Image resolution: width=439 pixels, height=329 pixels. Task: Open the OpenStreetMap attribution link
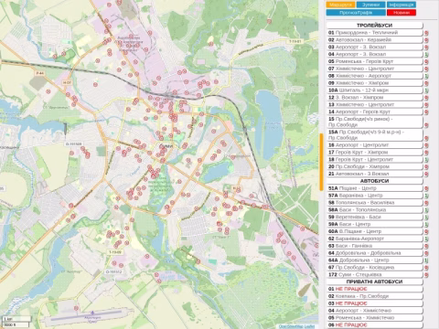click(291, 326)
